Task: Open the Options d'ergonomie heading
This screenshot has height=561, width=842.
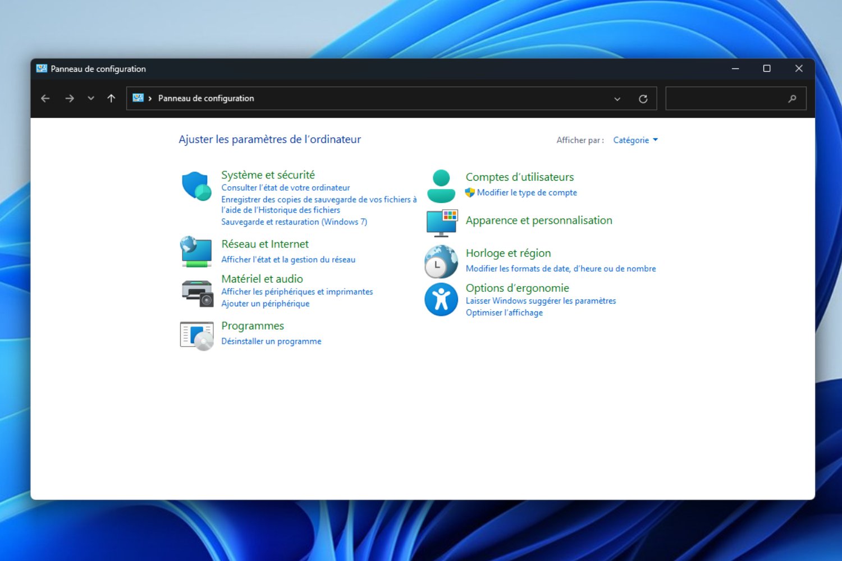Action: click(x=517, y=288)
